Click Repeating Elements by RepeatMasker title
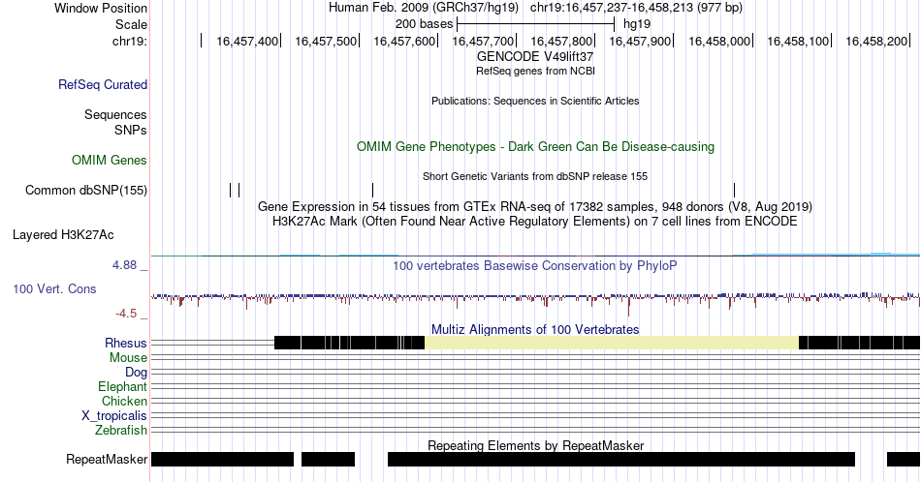The width and height of the screenshot is (921, 482). pyautogui.click(x=535, y=445)
